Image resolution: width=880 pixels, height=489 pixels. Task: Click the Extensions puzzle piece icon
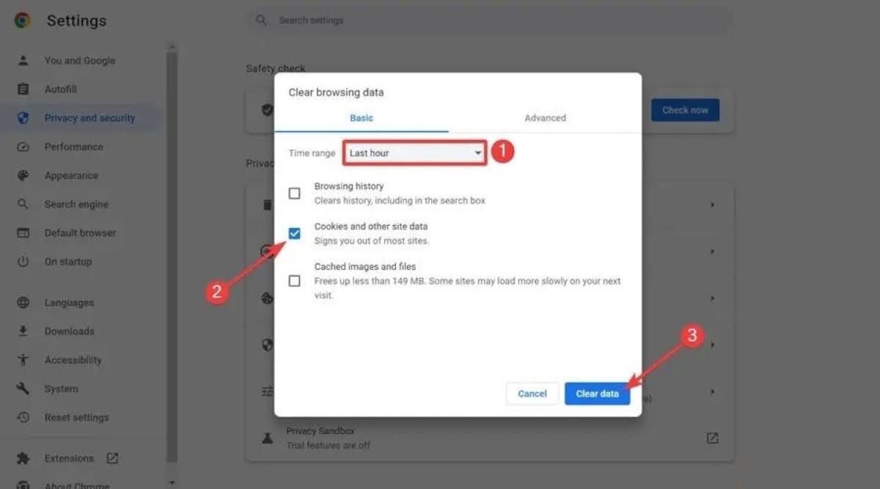(x=23, y=458)
